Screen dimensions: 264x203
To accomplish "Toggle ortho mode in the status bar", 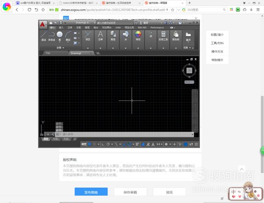I will [103, 144].
